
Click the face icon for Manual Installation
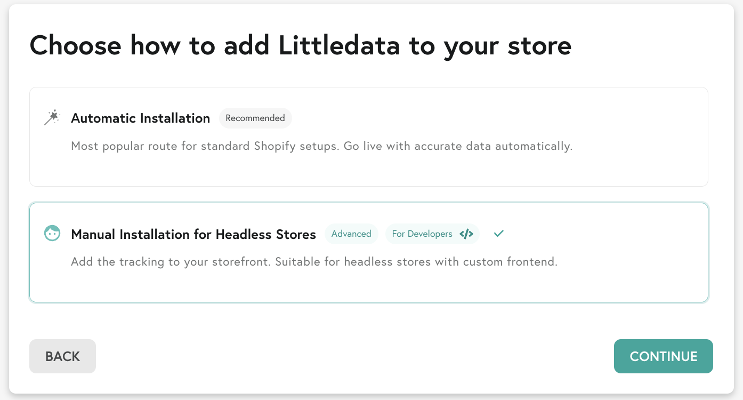(52, 234)
